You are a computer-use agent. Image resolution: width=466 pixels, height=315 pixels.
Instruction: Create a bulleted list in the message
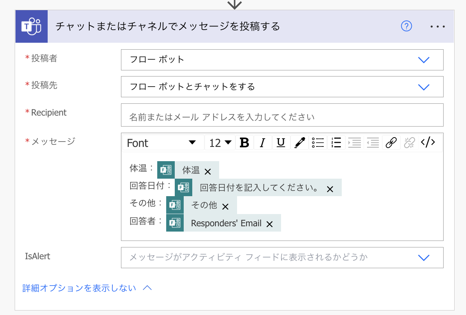[x=318, y=142]
